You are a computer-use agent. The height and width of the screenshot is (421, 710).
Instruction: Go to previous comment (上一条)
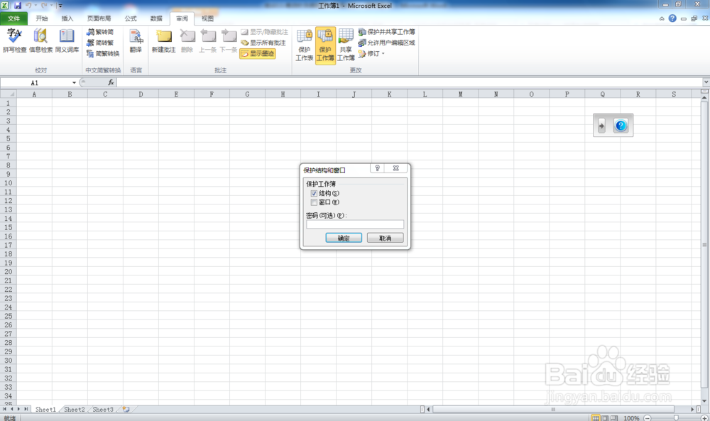208,40
